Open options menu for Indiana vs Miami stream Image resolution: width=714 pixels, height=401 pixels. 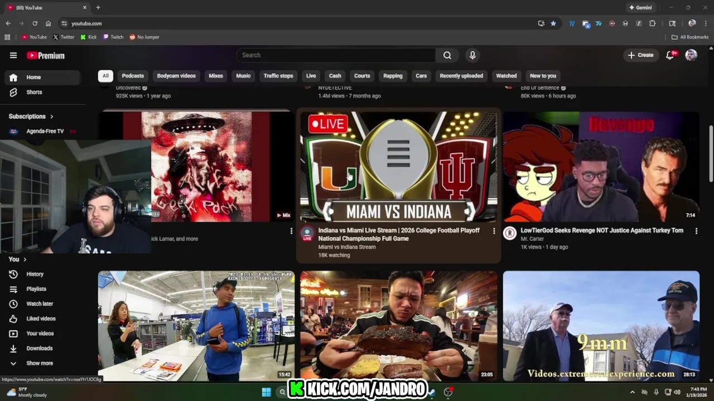coord(494,231)
